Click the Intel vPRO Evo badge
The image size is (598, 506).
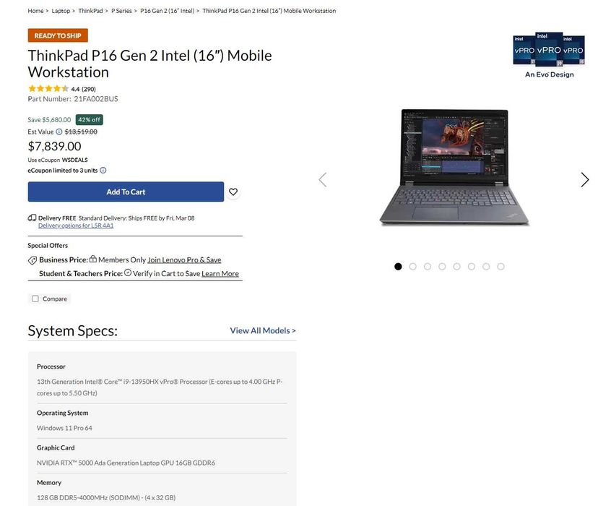tap(549, 55)
